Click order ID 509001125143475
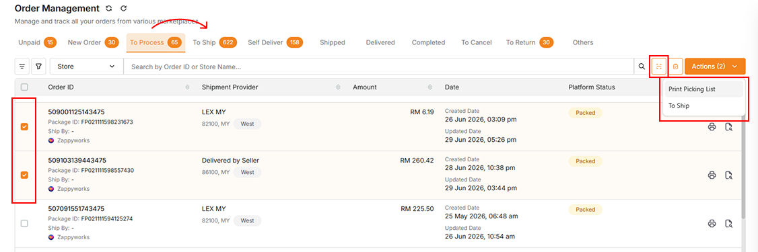Image resolution: width=758 pixels, height=252 pixels. click(77, 112)
